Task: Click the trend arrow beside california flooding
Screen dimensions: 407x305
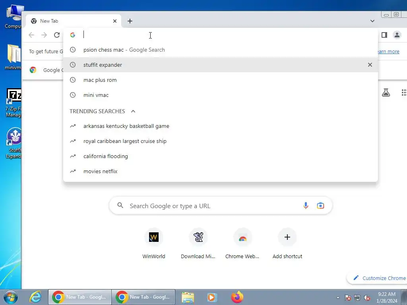Action: tap(73, 156)
